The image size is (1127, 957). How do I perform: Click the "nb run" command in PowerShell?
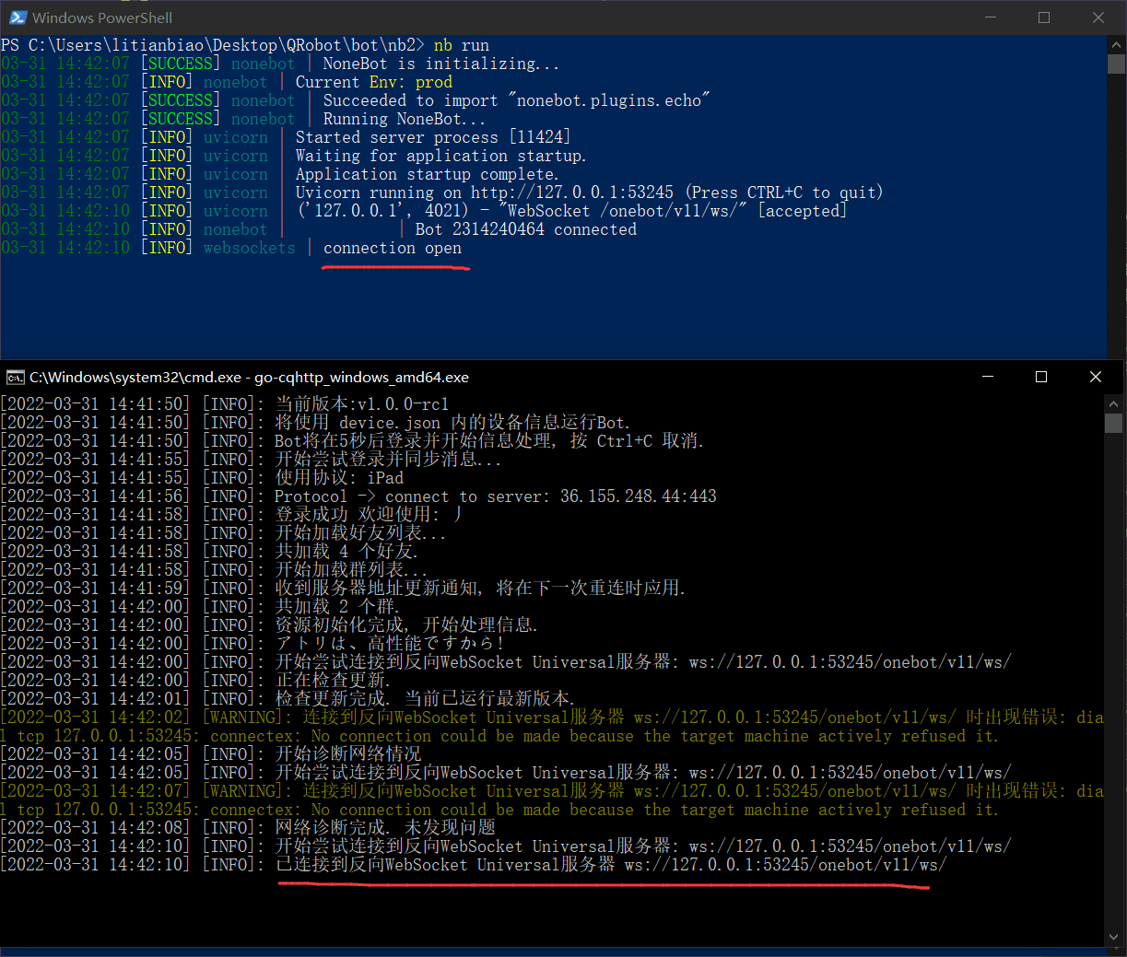click(x=462, y=45)
